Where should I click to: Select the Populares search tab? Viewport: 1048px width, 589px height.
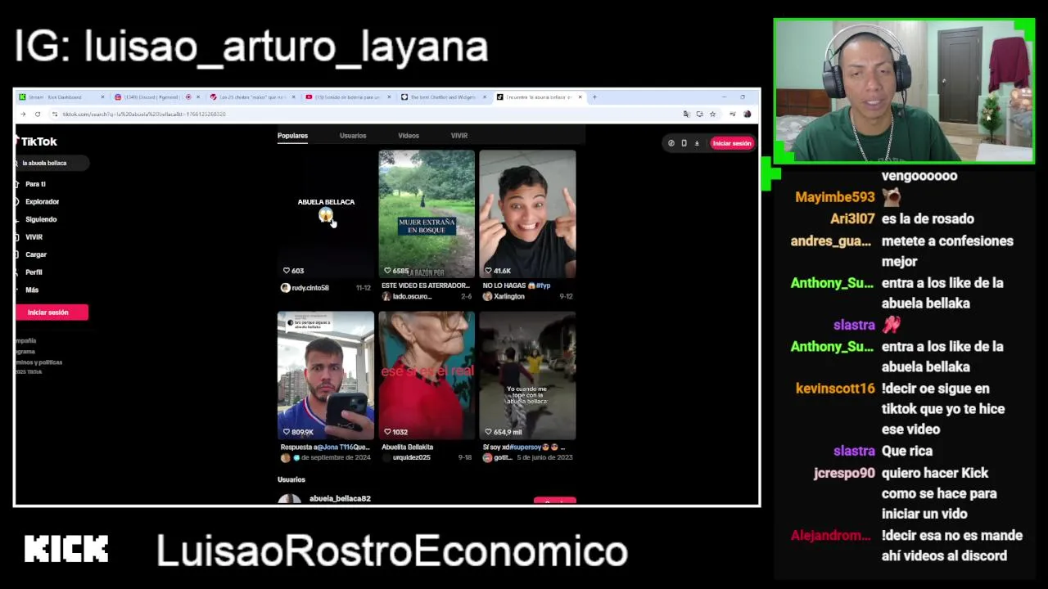[x=292, y=136]
